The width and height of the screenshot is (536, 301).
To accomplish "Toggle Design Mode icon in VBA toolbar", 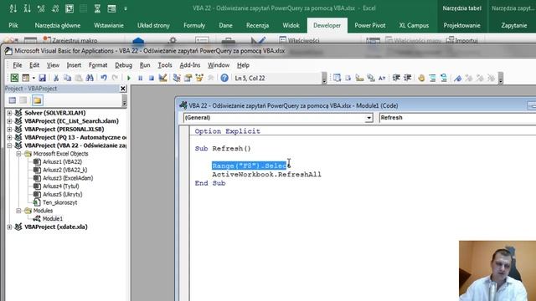I will 162,78.
